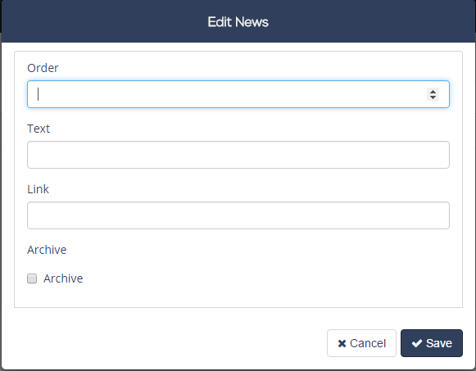Cancel editing the news item
Screen dimensions: 476x371
361,343
